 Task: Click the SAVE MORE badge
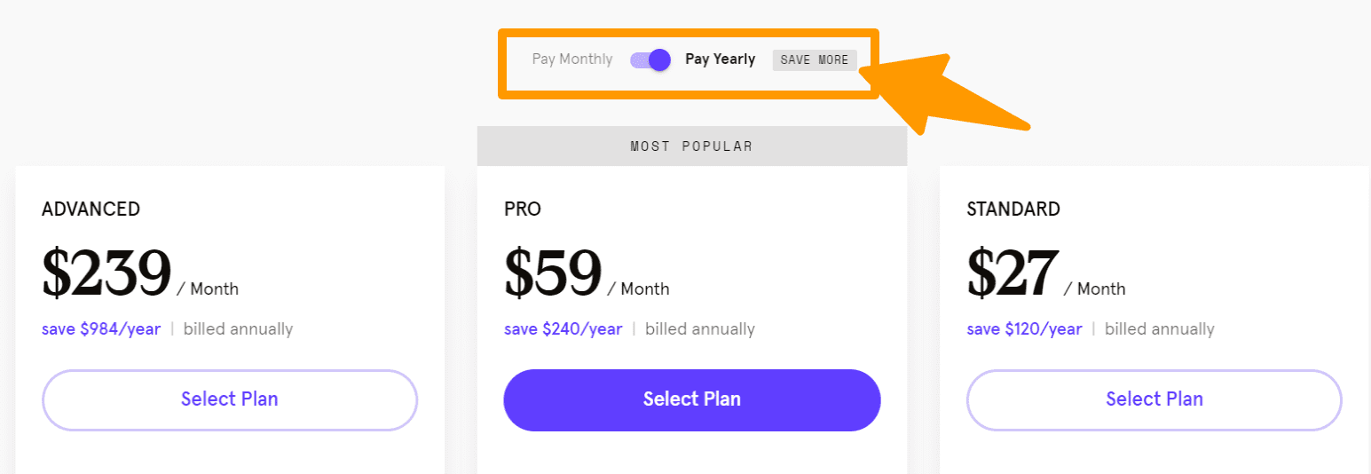(x=815, y=60)
